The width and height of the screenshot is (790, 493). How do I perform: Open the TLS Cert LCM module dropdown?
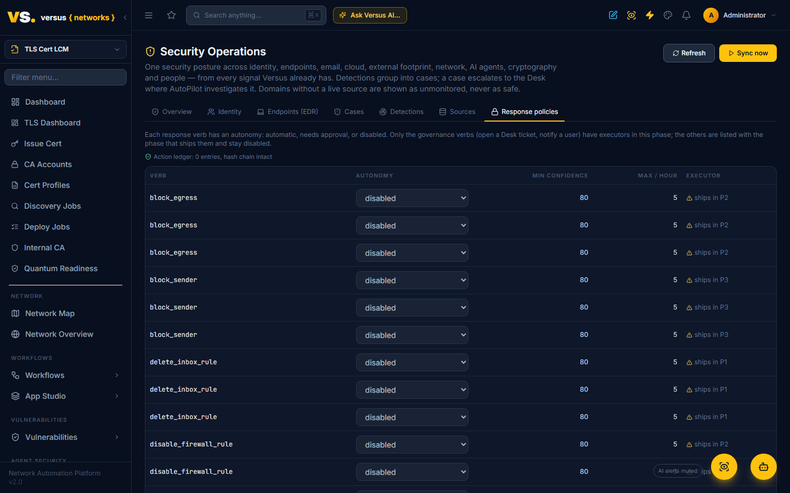(65, 49)
